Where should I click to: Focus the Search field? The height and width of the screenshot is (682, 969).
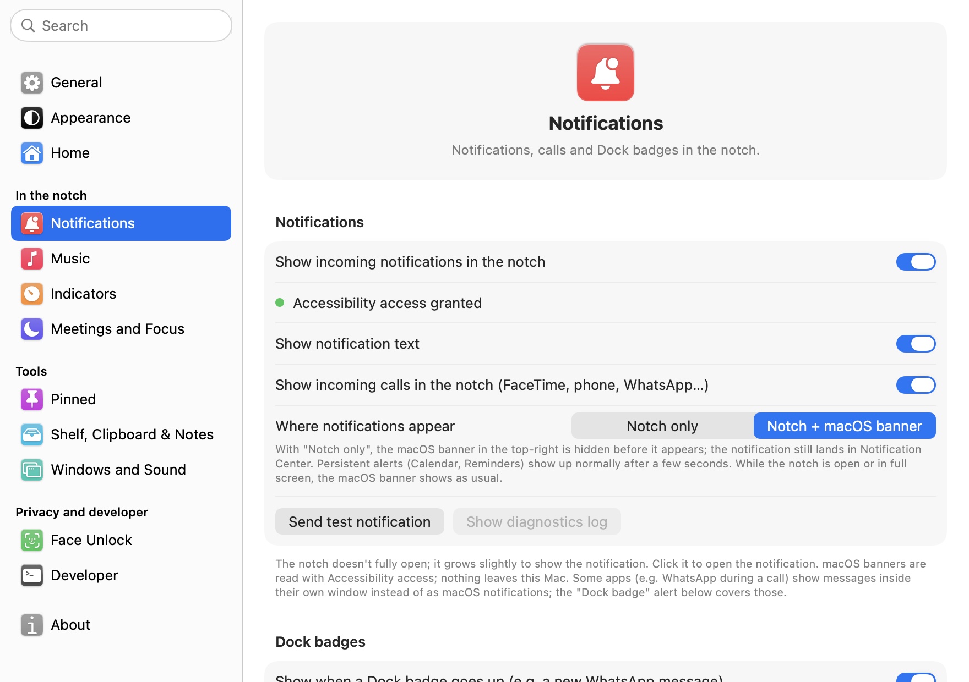[x=121, y=25]
